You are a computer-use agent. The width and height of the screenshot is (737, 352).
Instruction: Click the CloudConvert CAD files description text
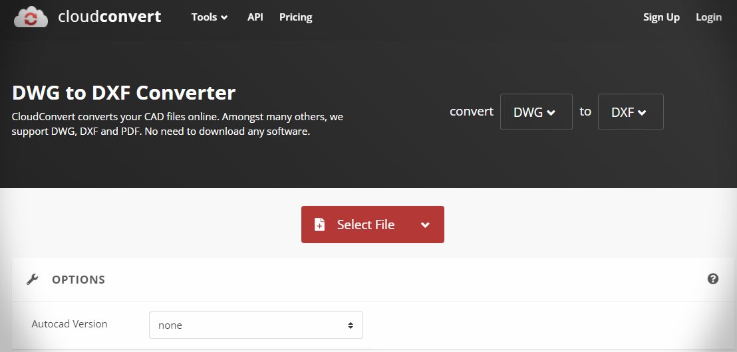pos(177,124)
